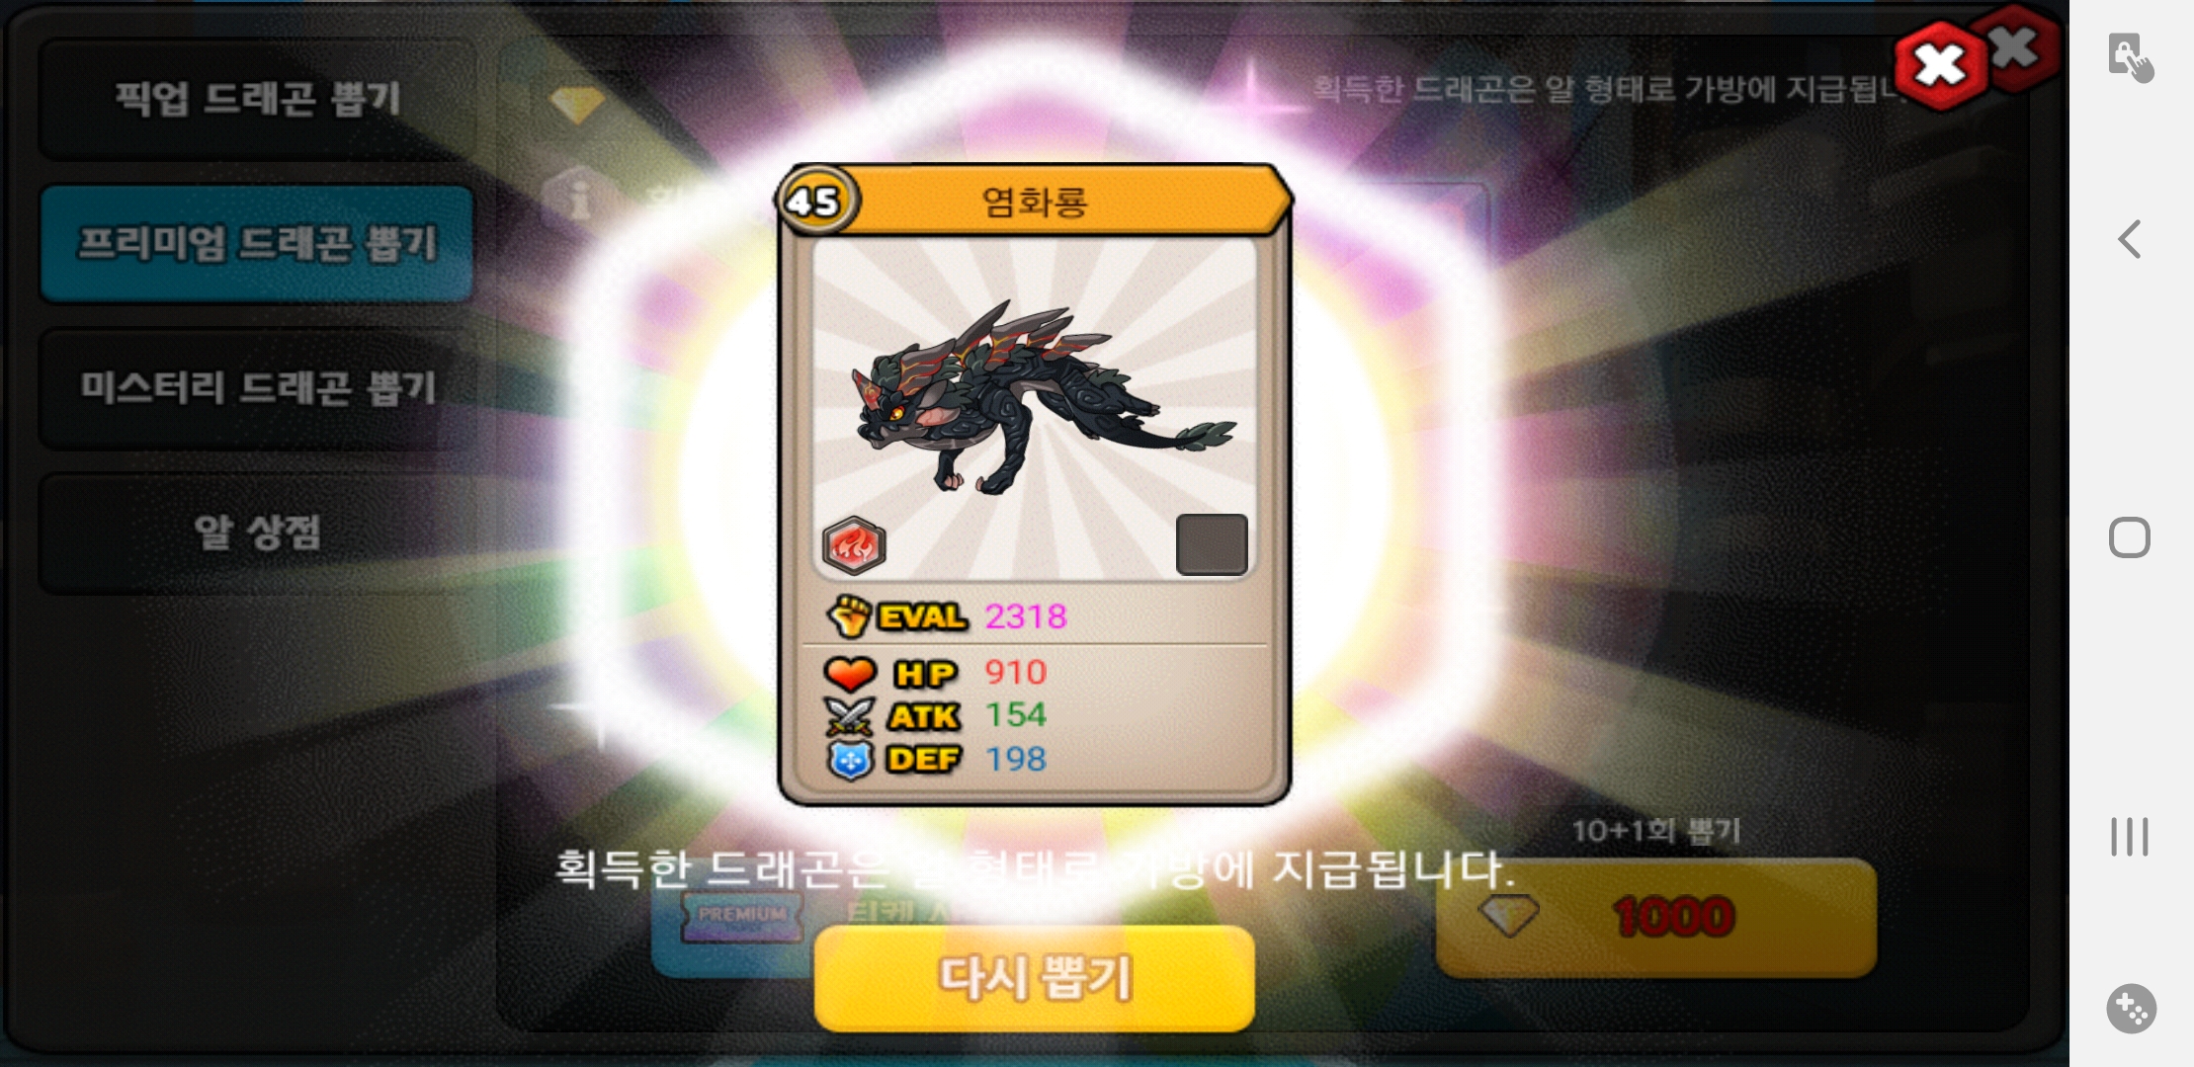The image size is (2194, 1067).
Task: Tap the ATK crossed swords icon
Action: [x=849, y=715]
